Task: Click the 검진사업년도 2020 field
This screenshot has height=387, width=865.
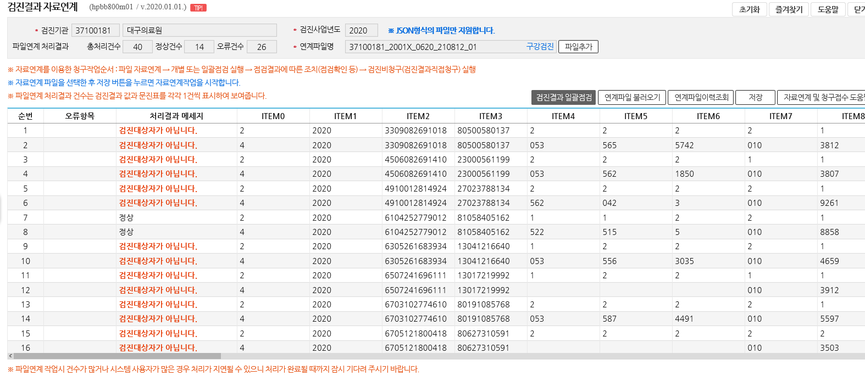Action: point(361,30)
